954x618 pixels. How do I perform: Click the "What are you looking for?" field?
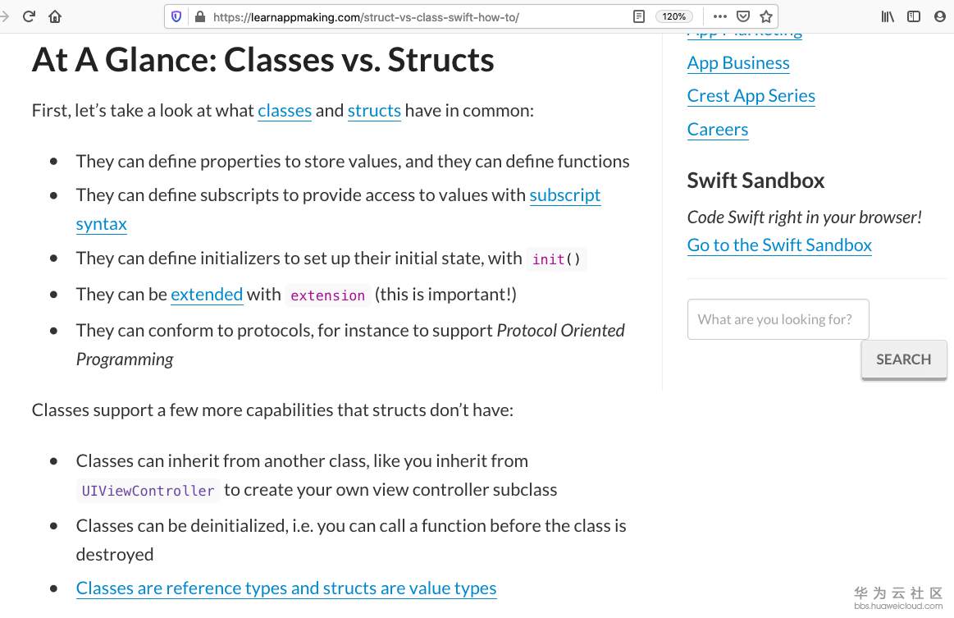pyautogui.click(x=778, y=319)
